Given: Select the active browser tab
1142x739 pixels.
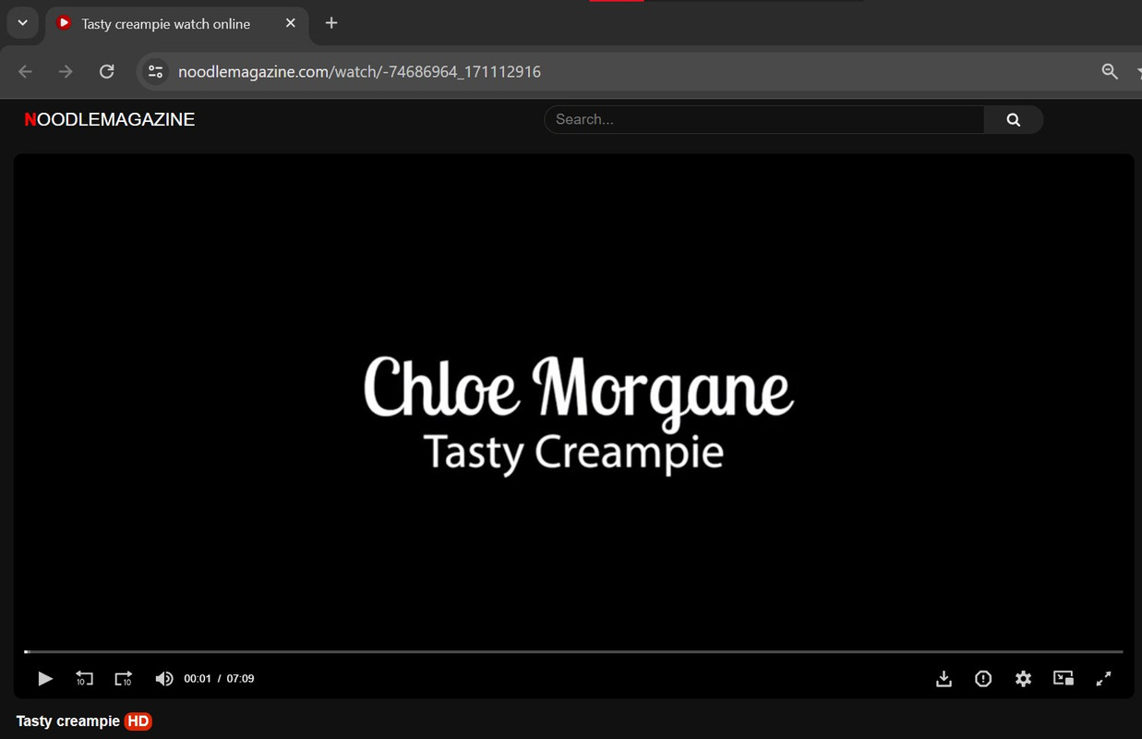Looking at the screenshot, I should click(176, 24).
